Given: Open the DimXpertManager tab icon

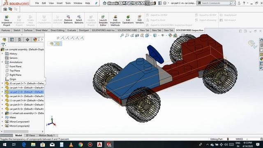Looking at the screenshot, I should pyautogui.click(x=28, y=39).
